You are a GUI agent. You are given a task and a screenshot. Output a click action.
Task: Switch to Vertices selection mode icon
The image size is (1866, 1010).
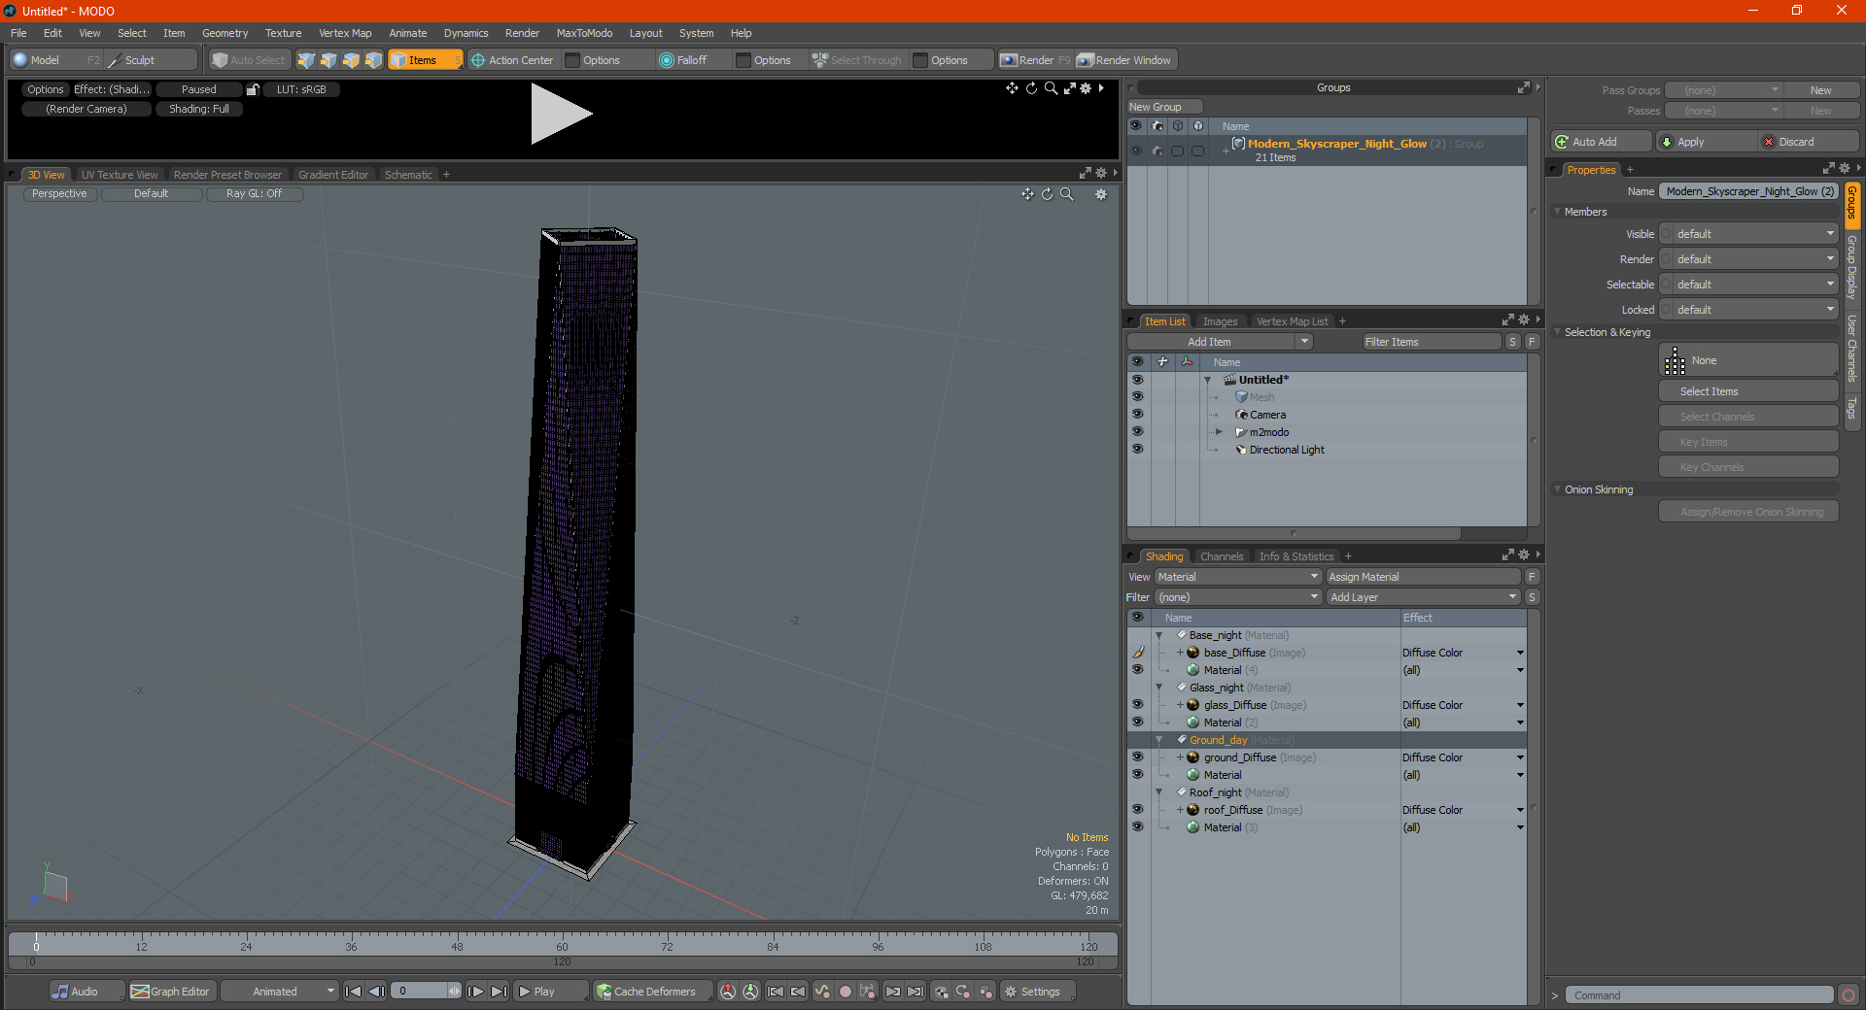(x=306, y=60)
